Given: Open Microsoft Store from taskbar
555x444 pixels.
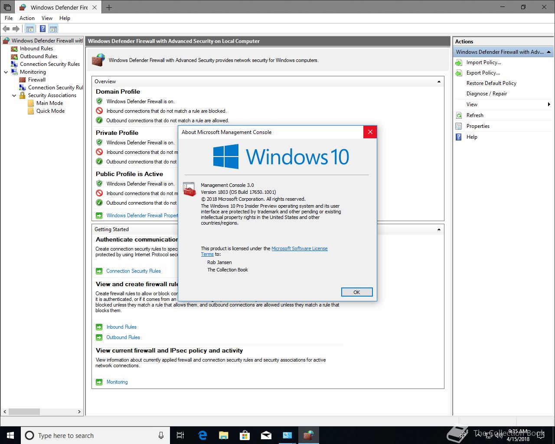Looking at the screenshot, I should pos(245,435).
